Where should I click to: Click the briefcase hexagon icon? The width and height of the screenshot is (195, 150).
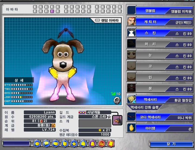click(83, 144)
